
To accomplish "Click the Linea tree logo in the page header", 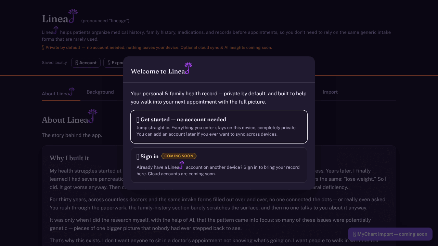I will (73, 16).
